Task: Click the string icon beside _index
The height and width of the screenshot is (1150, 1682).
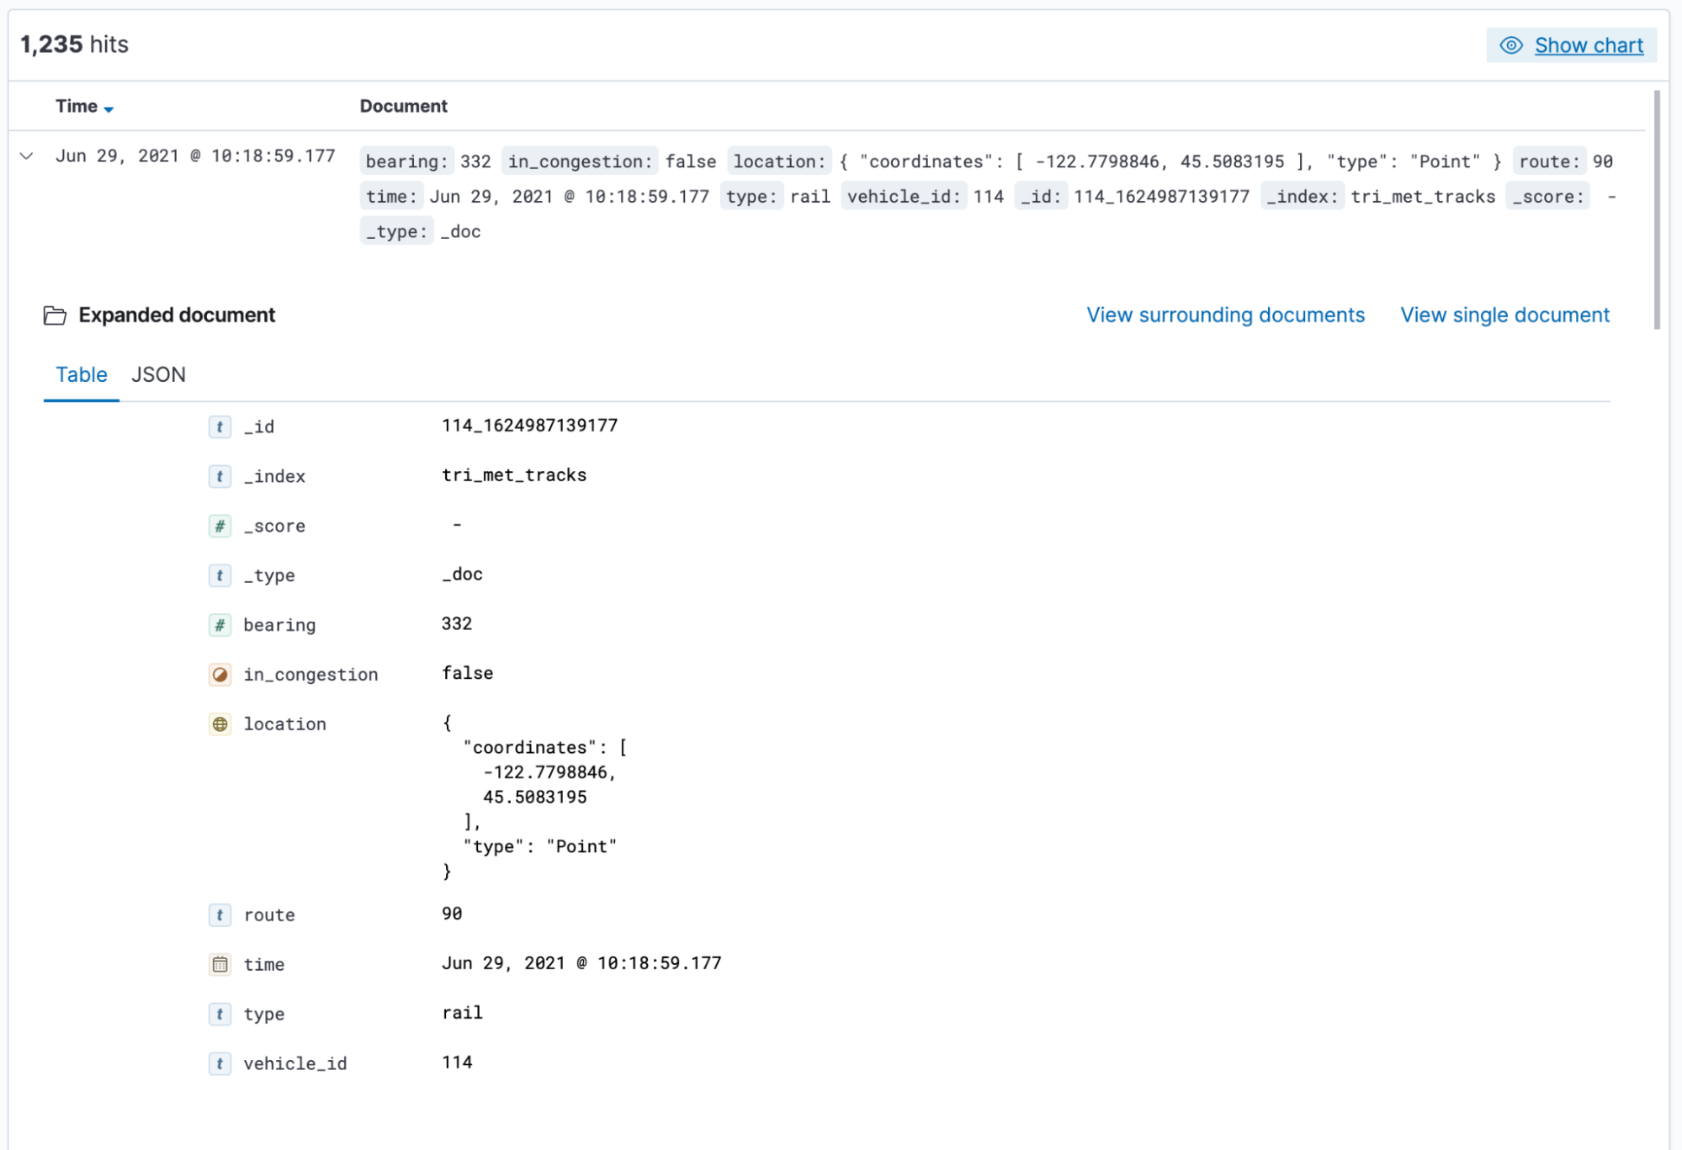Action: [220, 476]
